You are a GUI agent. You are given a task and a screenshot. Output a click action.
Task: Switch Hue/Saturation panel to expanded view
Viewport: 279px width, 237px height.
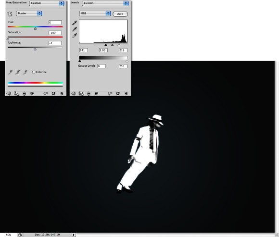pyautogui.click(x=16, y=93)
